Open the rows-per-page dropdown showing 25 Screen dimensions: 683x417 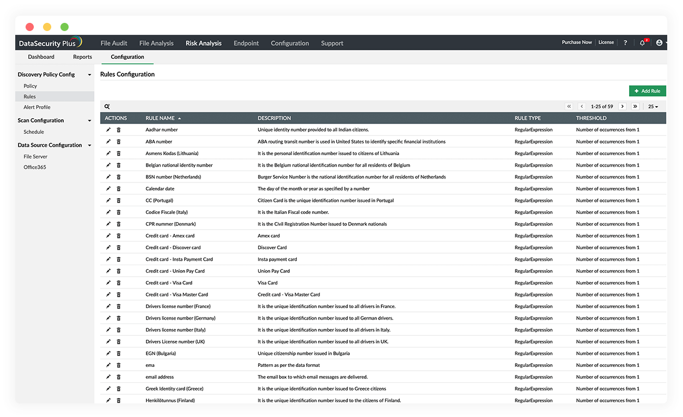click(653, 106)
